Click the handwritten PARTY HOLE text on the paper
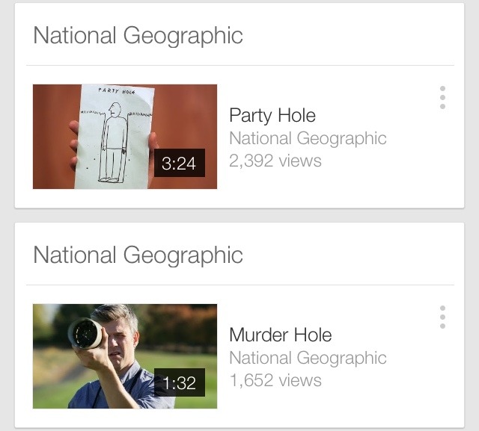479x431 pixels. [x=117, y=91]
